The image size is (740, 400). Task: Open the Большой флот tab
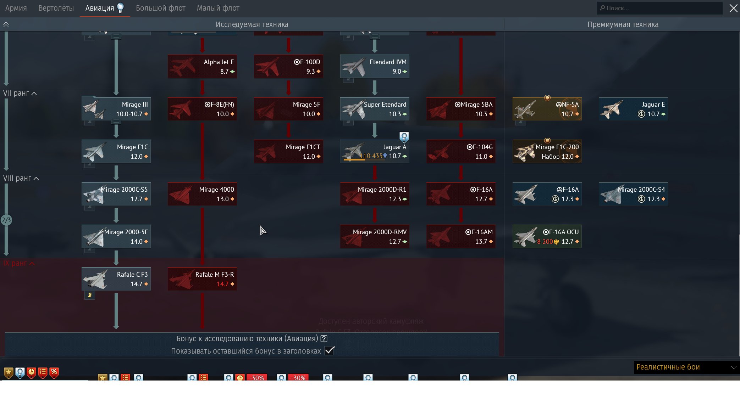coord(160,8)
